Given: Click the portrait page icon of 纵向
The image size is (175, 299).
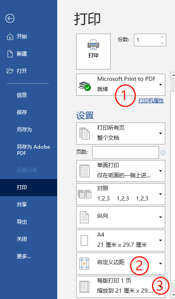Looking at the screenshot, I should (x=85, y=217).
